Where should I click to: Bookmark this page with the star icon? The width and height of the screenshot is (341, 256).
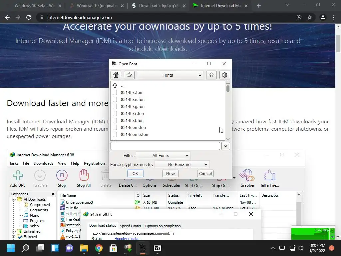(x=310, y=17)
